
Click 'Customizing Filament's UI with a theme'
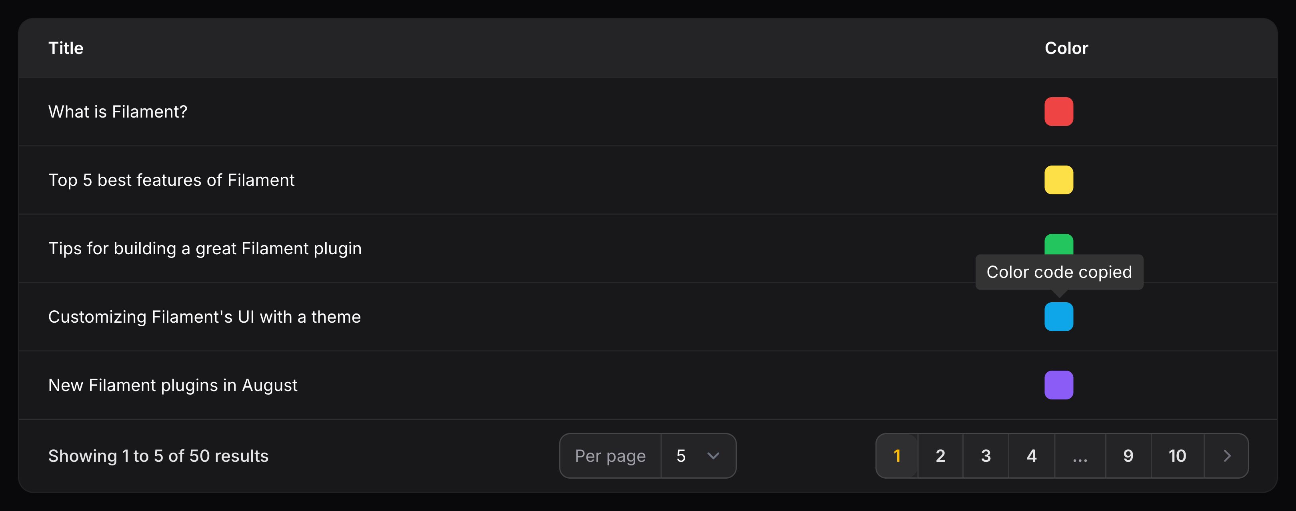[x=204, y=317]
